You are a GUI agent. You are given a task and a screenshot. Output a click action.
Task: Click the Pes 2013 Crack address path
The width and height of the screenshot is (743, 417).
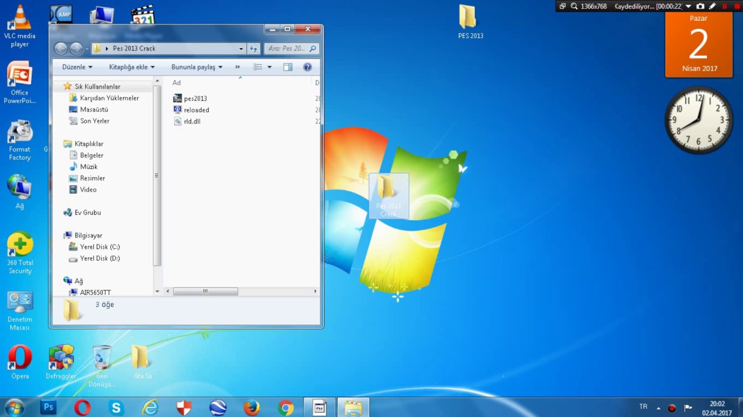134,49
